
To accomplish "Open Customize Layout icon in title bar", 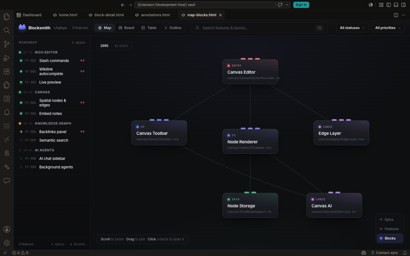I will 381,5.
